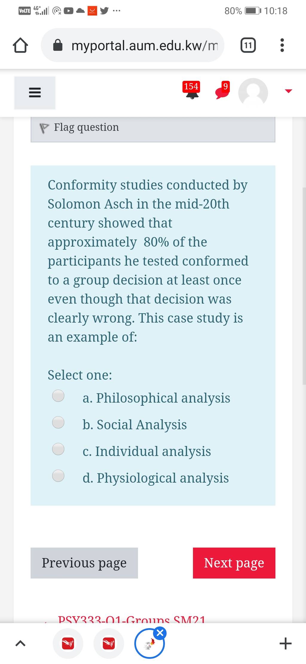Choose option b. Social Analysis
This screenshot has width=306, height=664.
(x=58, y=422)
